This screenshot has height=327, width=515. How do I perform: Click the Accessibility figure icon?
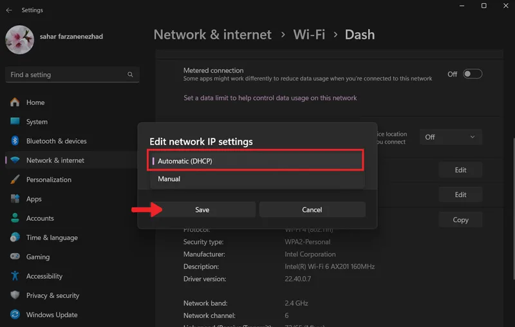tap(15, 276)
